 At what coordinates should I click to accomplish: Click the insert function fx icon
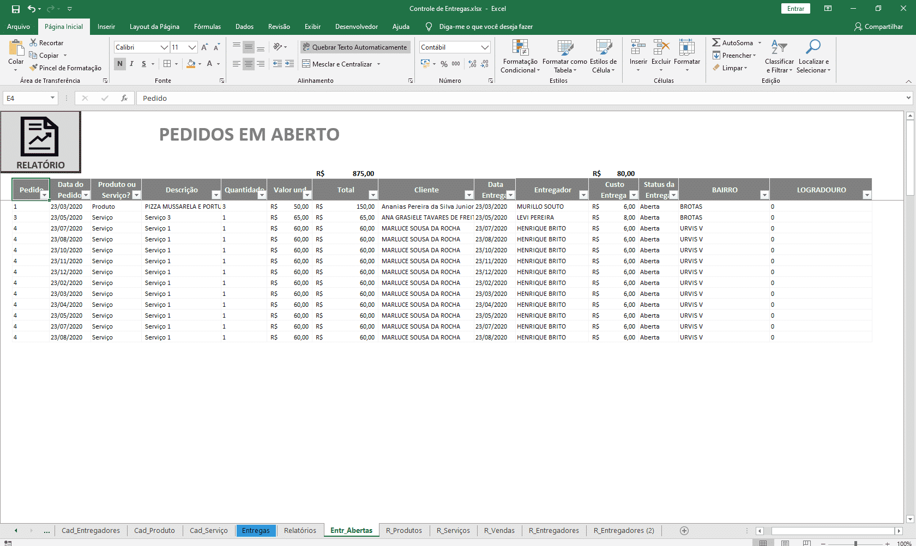coord(124,98)
